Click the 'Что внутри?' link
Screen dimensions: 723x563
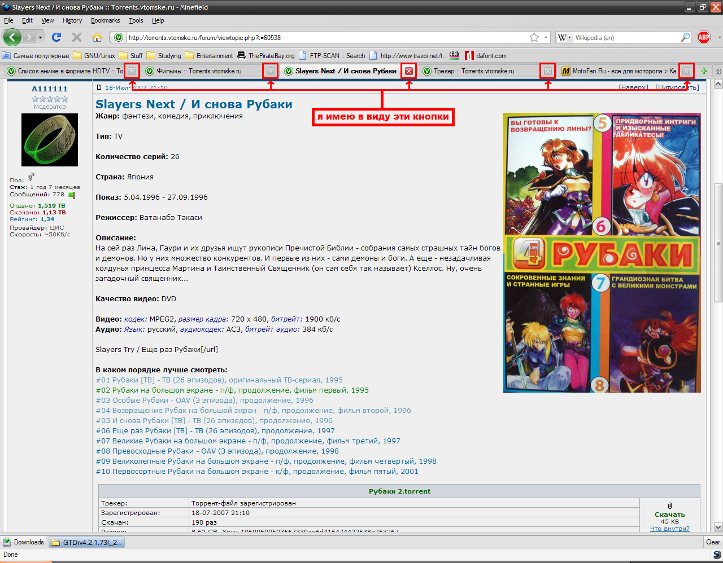669,529
